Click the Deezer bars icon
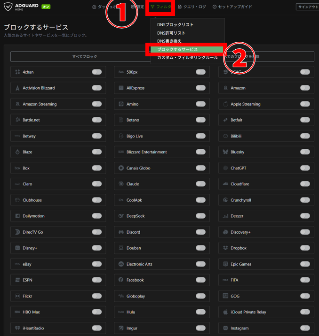The image size is (319, 336). [225, 216]
